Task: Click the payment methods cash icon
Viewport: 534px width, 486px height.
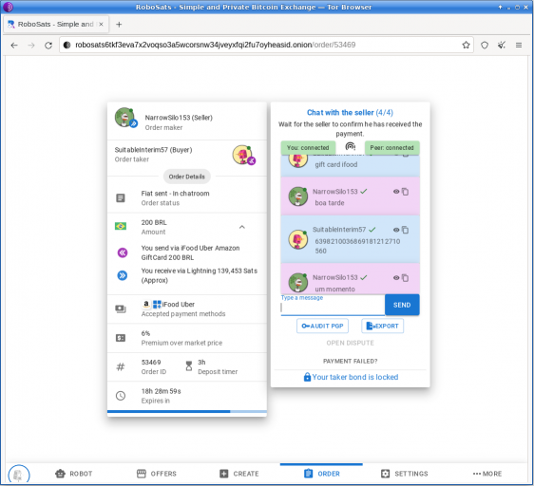Action: point(121,309)
